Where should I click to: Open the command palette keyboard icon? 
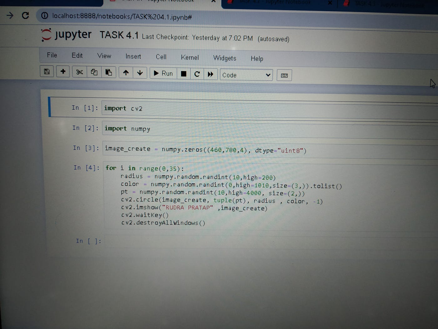coord(284,75)
